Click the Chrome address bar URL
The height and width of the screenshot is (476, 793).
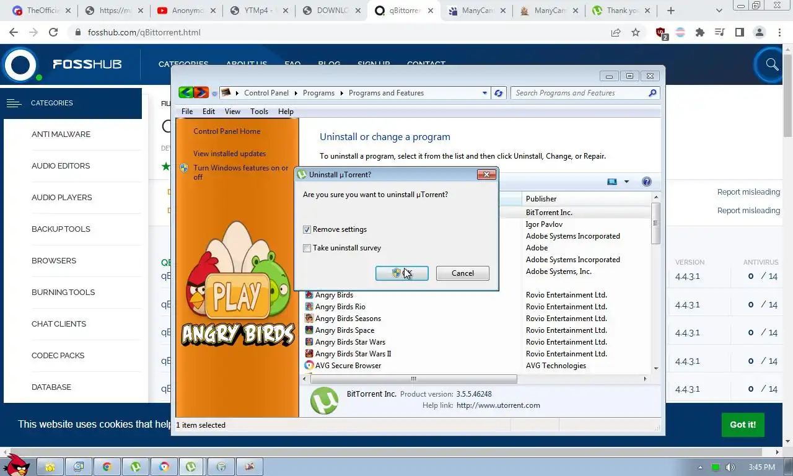[x=144, y=32]
